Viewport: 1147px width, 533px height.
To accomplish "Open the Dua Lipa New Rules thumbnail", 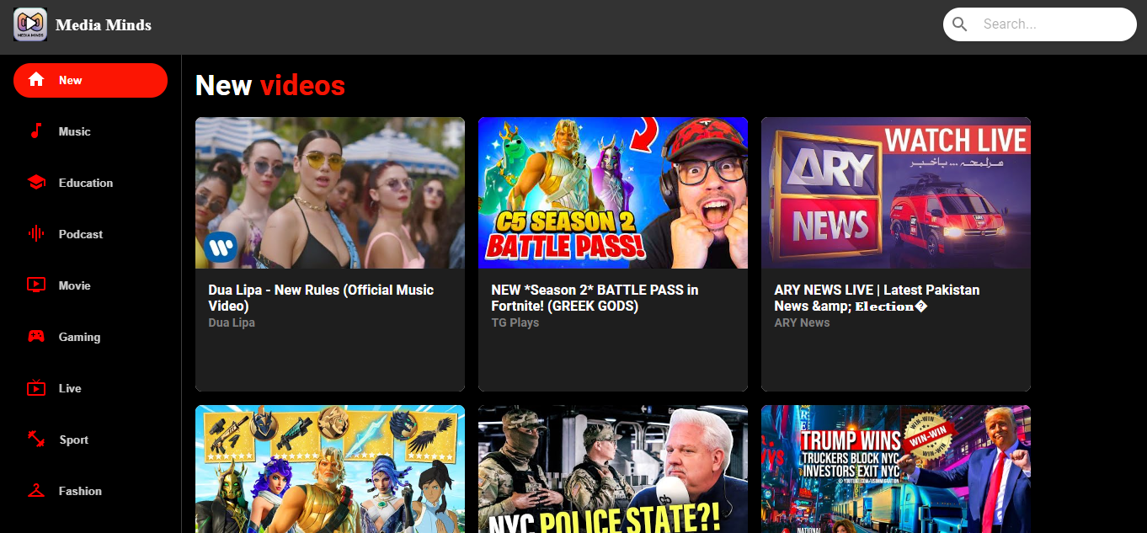I will tap(330, 193).
